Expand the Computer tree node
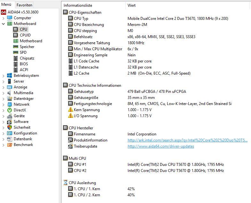The image size is (251, 203). 4,18
